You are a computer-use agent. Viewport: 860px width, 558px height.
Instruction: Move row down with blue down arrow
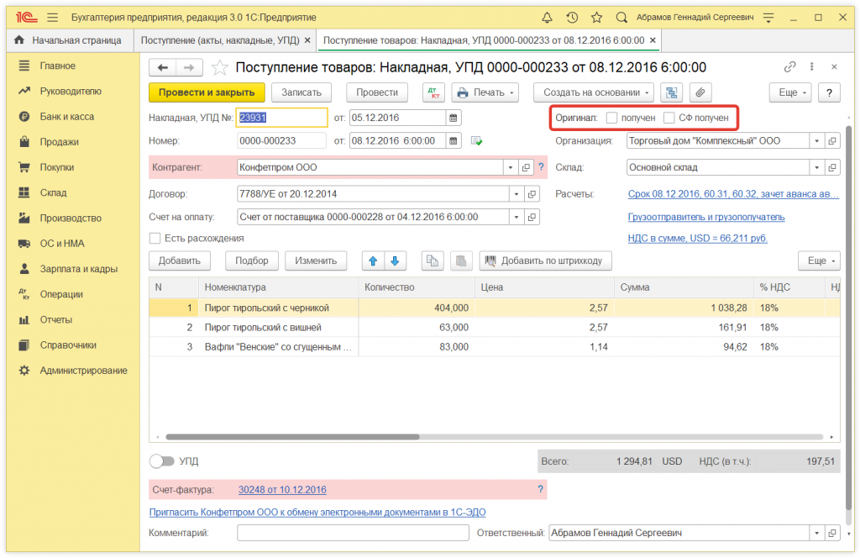(396, 261)
